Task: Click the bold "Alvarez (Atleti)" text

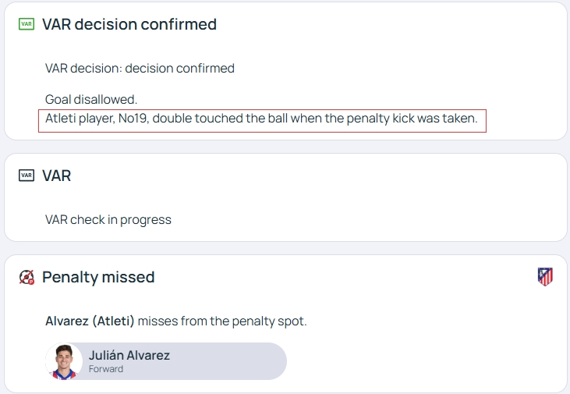Action: pos(90,321)
